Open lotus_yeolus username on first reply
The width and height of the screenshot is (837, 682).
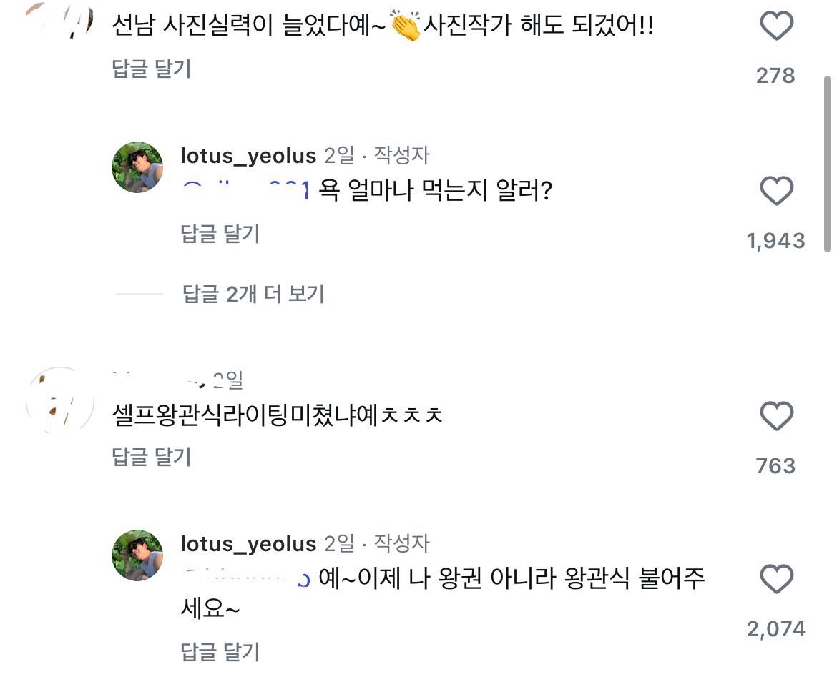(x=248, y=155)
